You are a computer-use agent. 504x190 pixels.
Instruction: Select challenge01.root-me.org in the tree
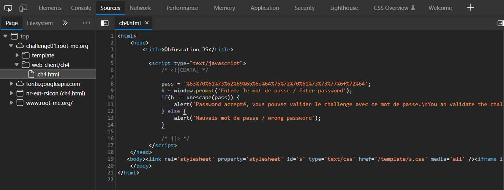click(x=57, y=46)
